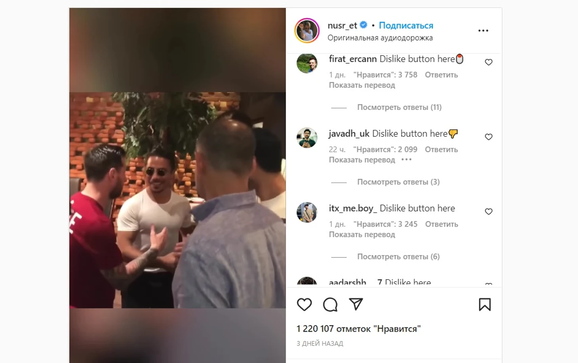The image size is (578, 363).
Task: Open nusr_et profile picture avatar
Action: (x=307, y=30)
